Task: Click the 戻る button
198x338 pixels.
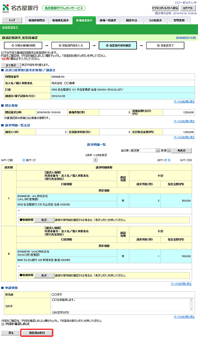Action: pos(11,333)
